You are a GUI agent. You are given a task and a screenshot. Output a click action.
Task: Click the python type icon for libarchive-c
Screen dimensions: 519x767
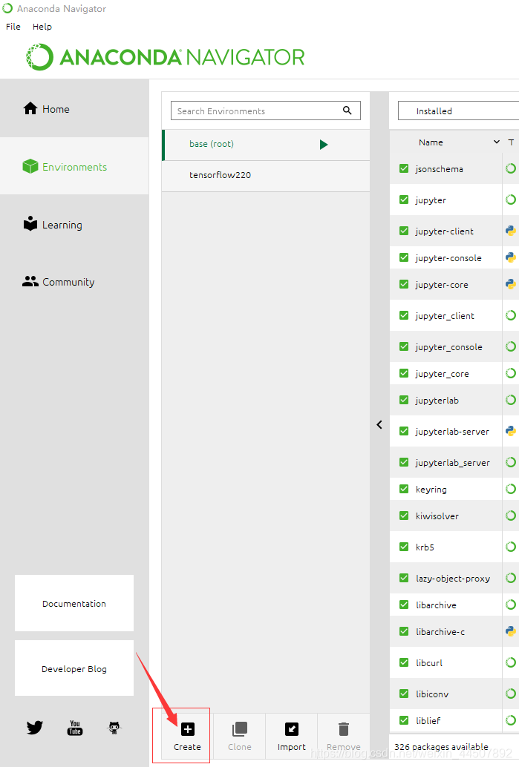click(511, 631)
